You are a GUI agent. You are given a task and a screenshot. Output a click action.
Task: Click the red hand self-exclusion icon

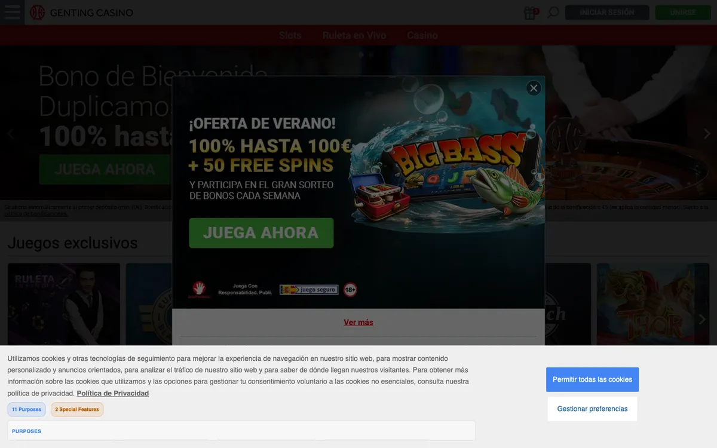[x=200, y=289]
